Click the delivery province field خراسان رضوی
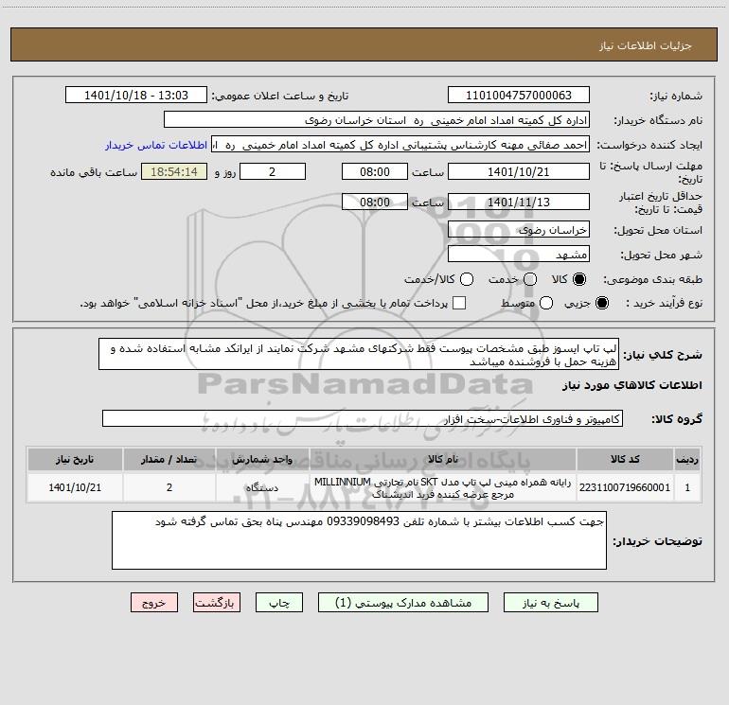729x705 pixels. point(519,230)
